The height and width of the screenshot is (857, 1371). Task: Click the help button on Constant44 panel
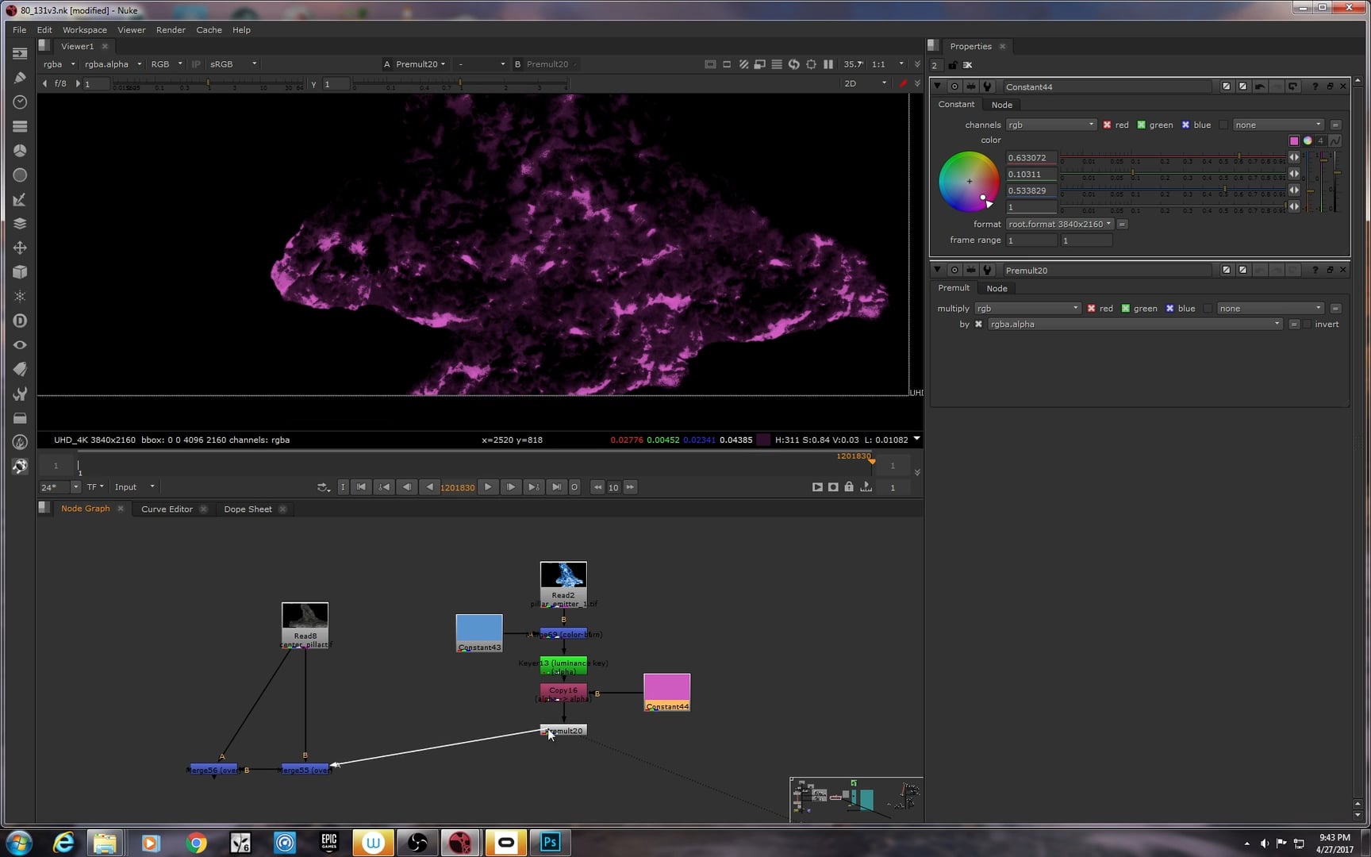tap(1315, 86)
